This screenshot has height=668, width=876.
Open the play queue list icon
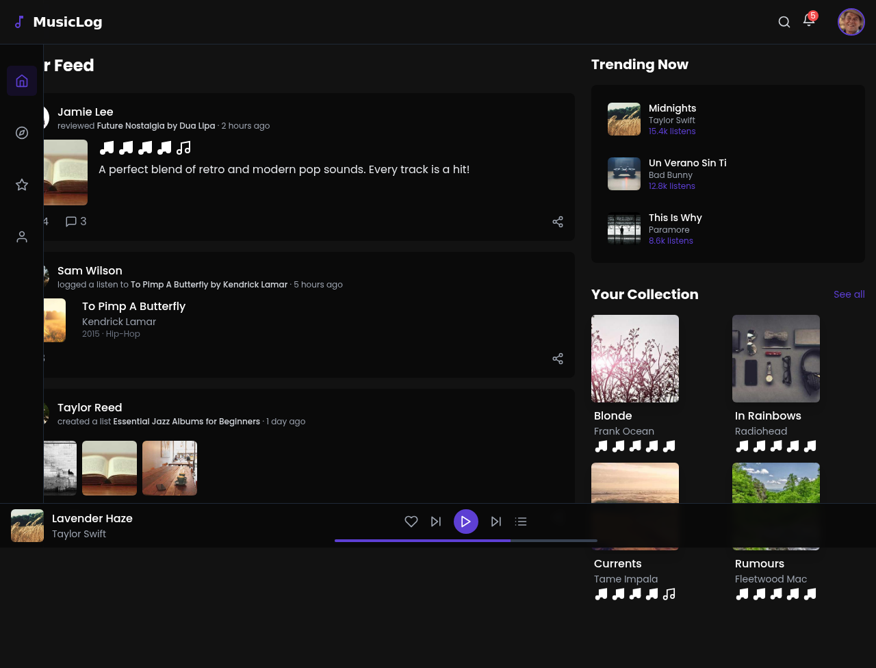[x=521, y=522]
